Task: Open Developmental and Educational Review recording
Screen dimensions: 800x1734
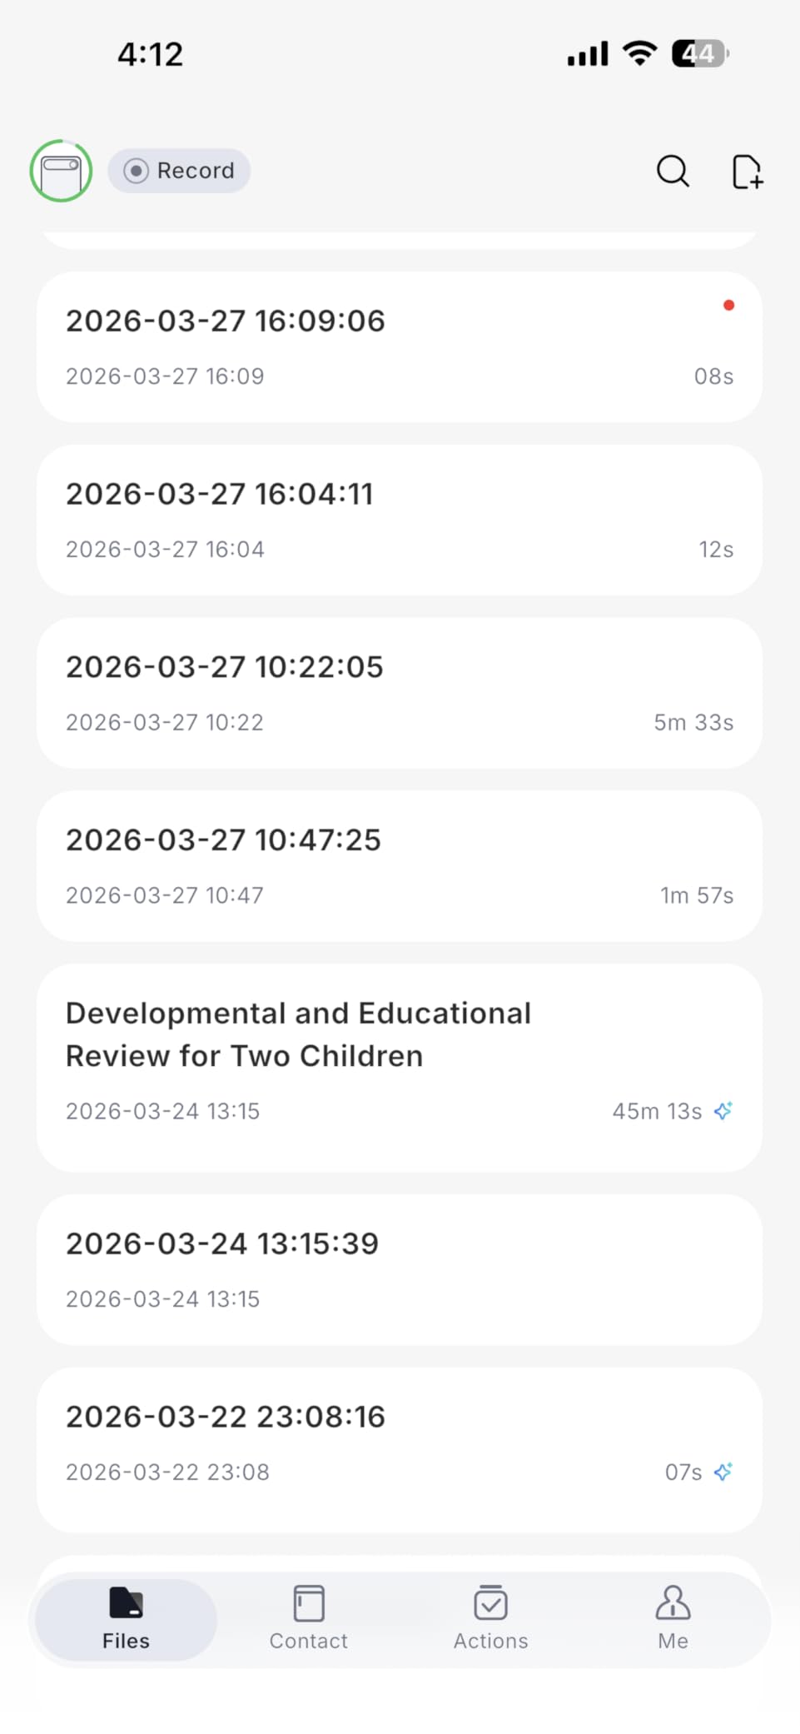Action: [298, 1034]
